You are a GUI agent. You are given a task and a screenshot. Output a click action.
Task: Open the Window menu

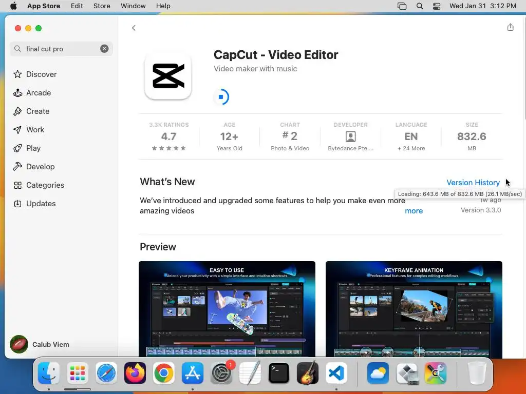coord(133,6)
